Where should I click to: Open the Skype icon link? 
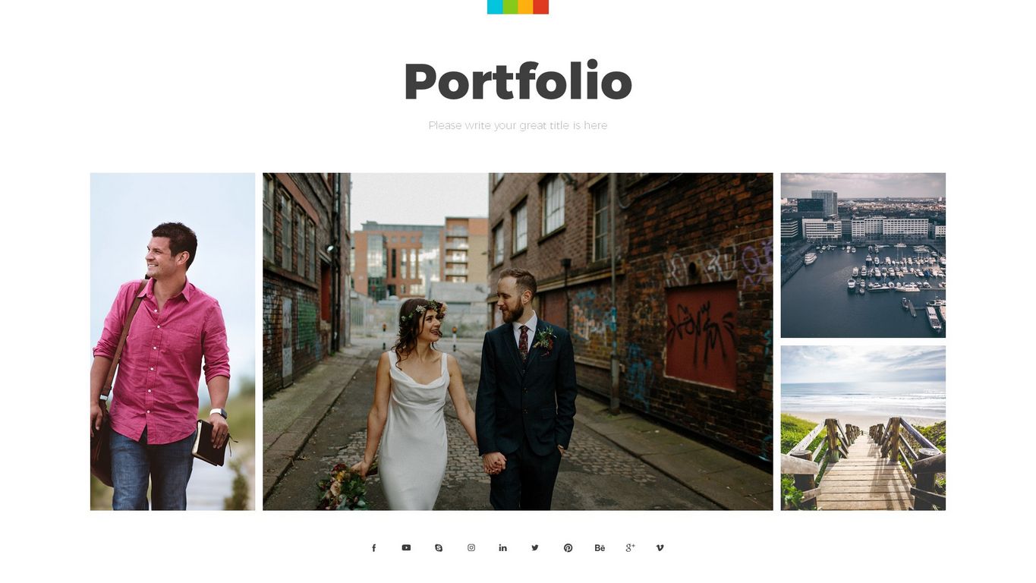[439, 548]
